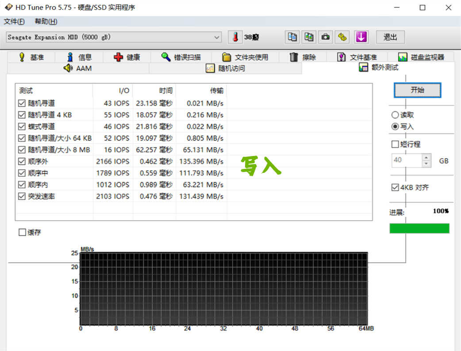Uncheck the 顺序中 checkbox
The width and height of the screenshot is (461, 351).
(x=22, y=173)
